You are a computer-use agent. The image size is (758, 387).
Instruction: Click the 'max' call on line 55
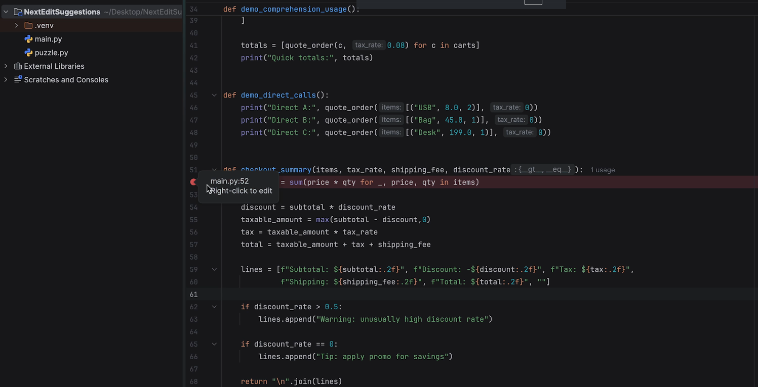(x=322, y=220)
